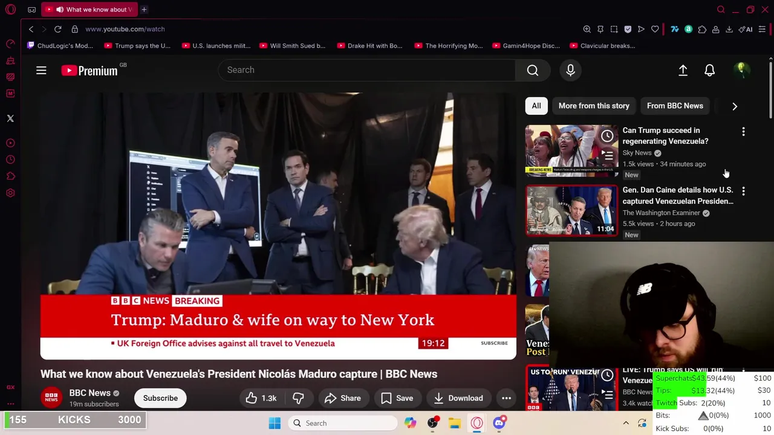Screen dimensions: 774x435
Task: Open "U.S. launches milit..." bookmark
Action: [216, 46]
